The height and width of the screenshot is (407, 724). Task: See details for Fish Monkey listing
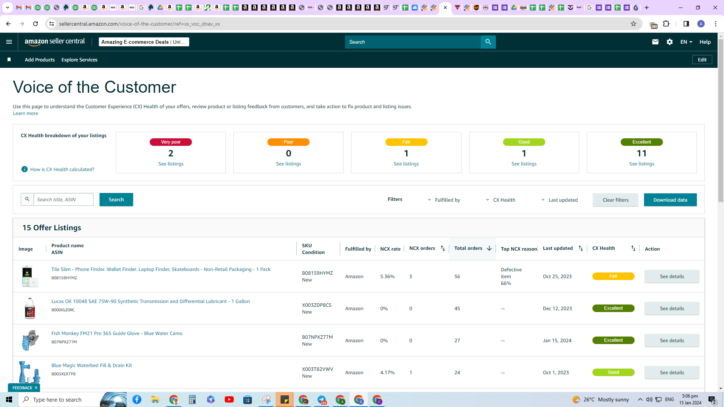coord(672,340)
